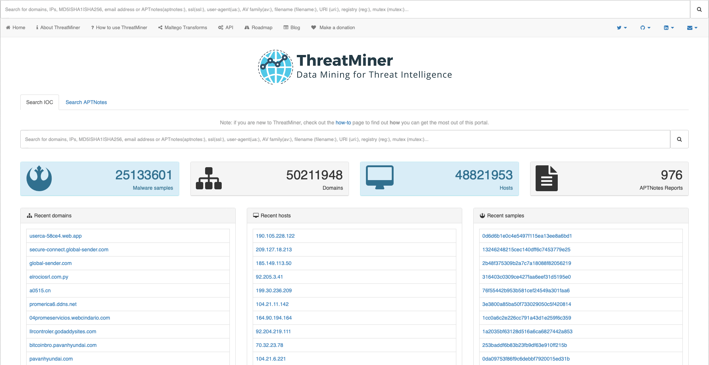Click the Recent domains panel header

click(128, 216)
